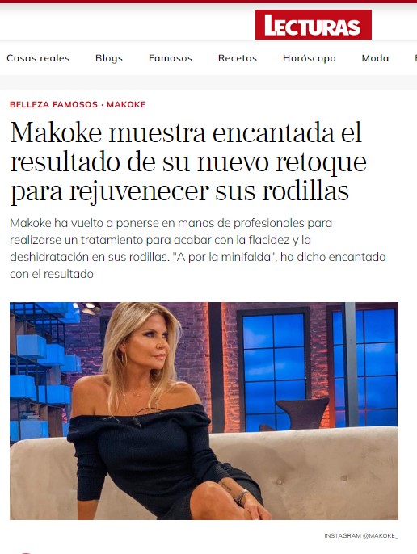The image size is (417, 554).
Task: Click the partially visible nav item after Moda
Action: coord(415,58)
